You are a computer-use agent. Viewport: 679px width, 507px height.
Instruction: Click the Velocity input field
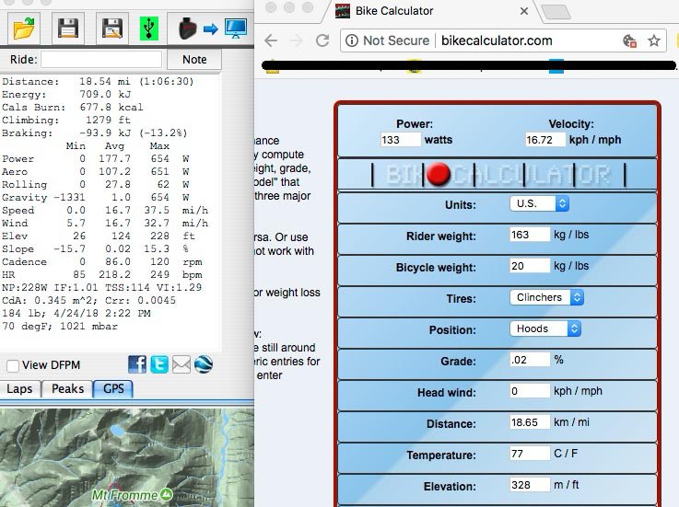click(544, 139)
